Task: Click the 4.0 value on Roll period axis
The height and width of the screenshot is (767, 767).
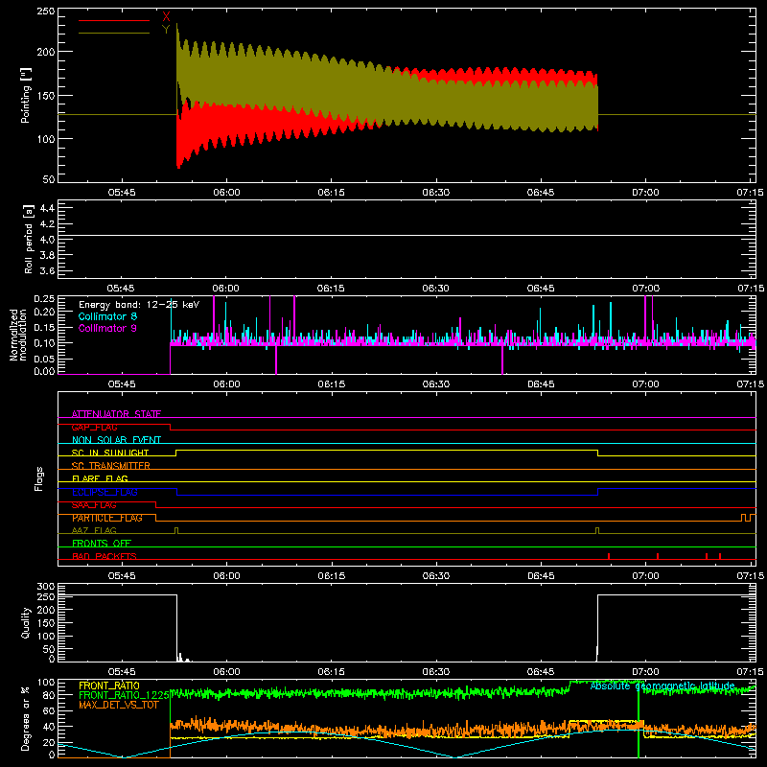Action: [x=47, y=239]
